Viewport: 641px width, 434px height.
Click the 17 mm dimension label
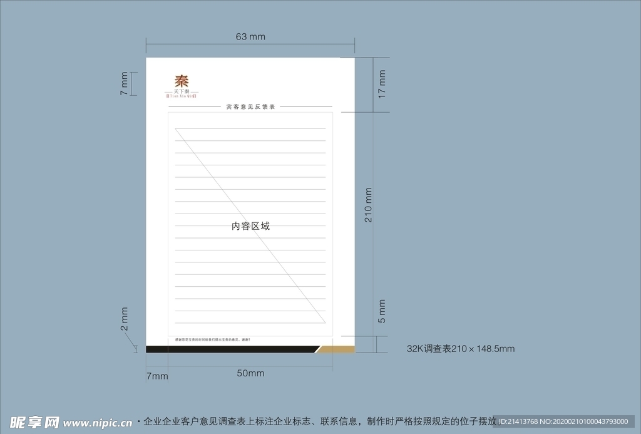click(382, 84)
